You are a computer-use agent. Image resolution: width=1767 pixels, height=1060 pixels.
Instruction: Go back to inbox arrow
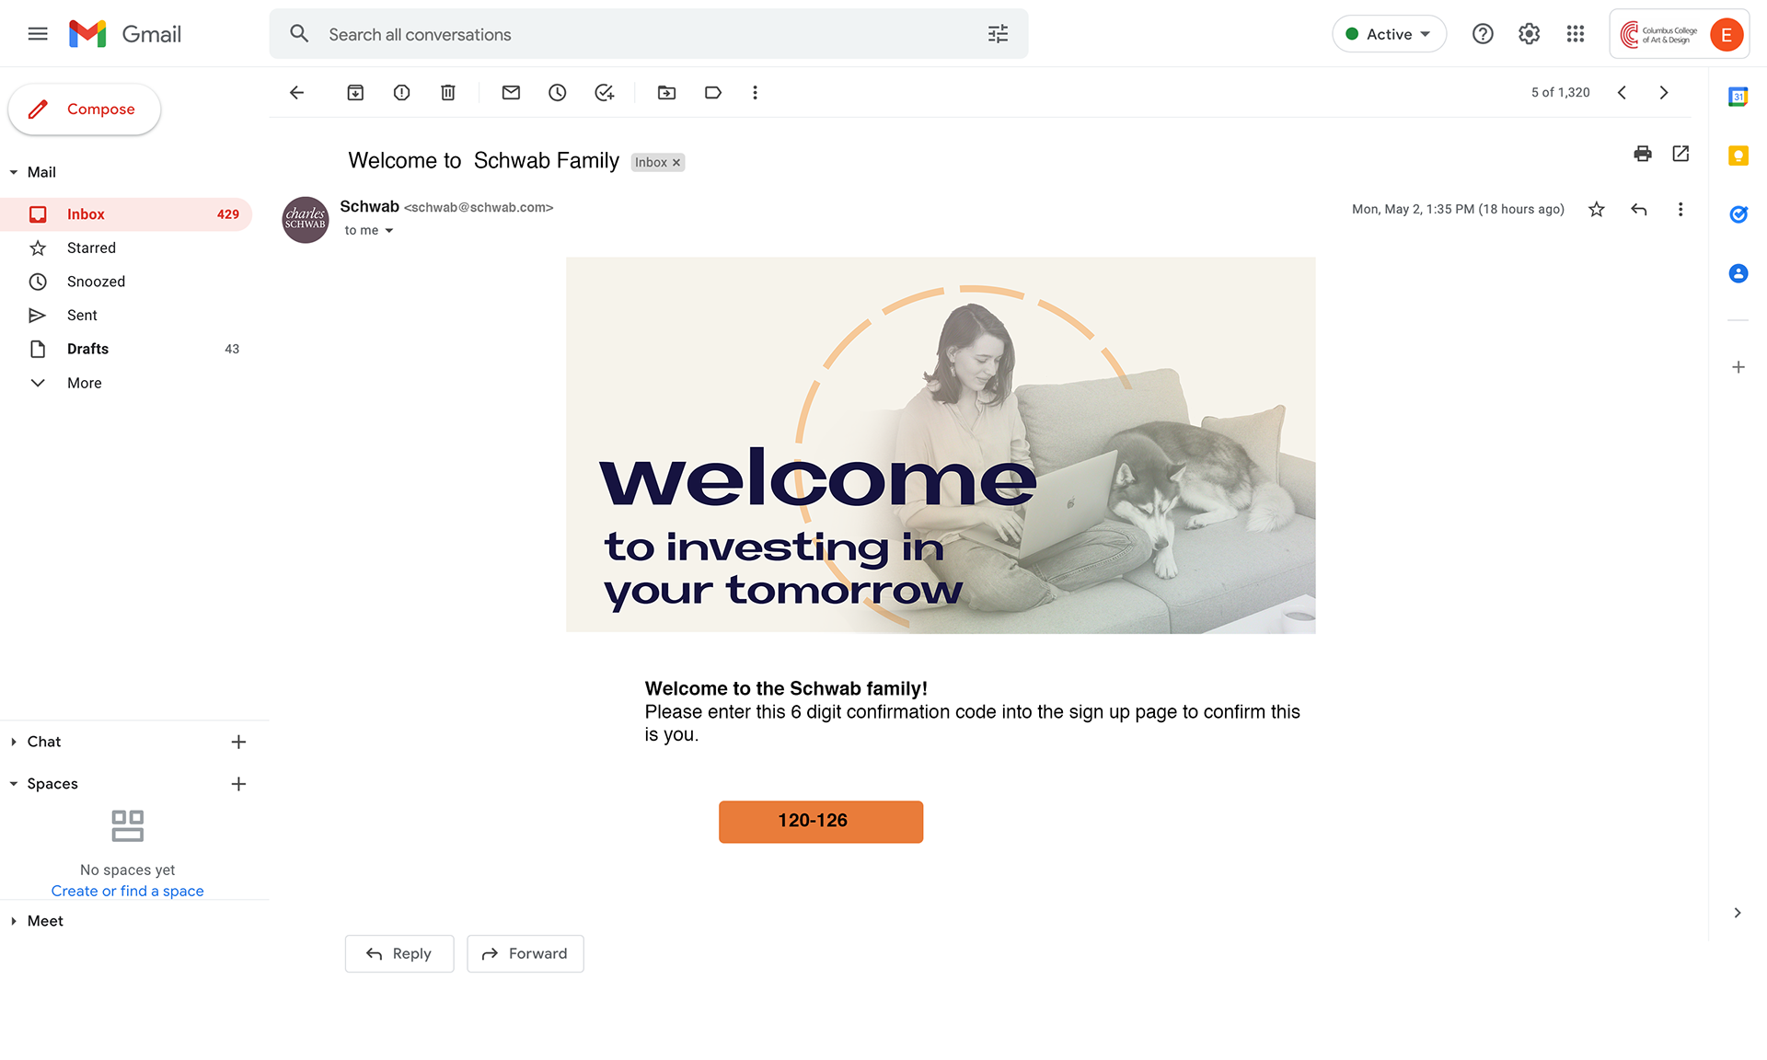[x=296, y=93]
